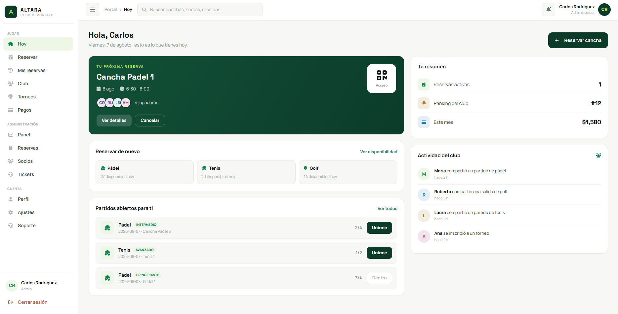Click the AVANZADO level badge
Screen dimensions: 618x314
[144, 250]
